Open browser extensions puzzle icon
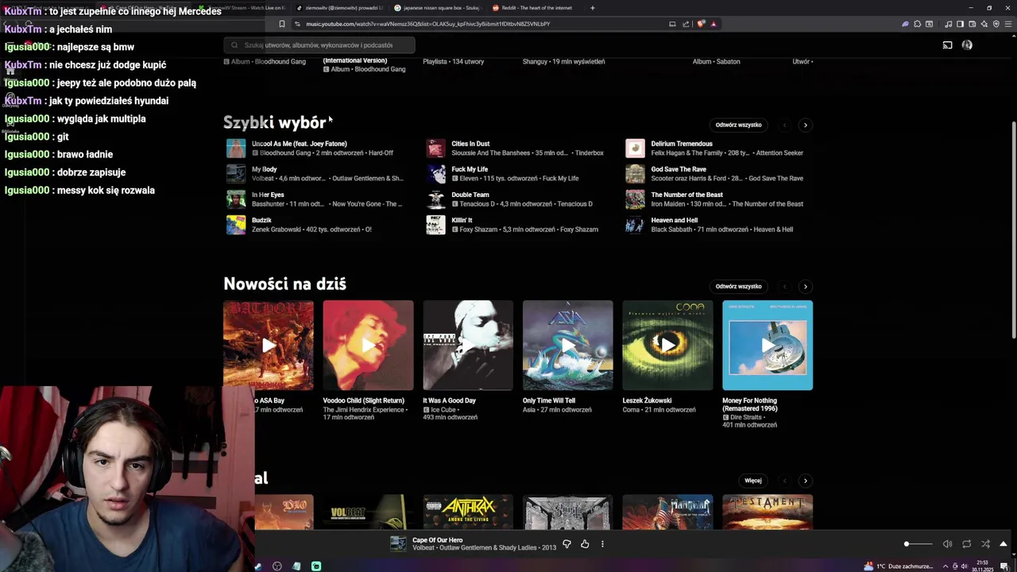 point(917,24)
